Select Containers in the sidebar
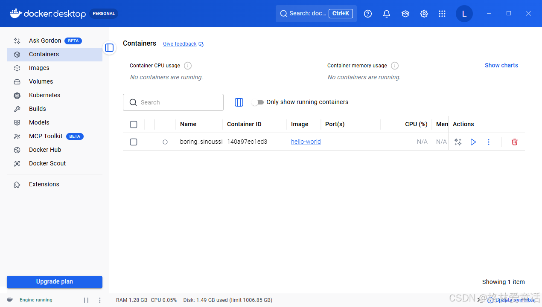This screenshot has height=307, width=542. click(x=55, y=55)
